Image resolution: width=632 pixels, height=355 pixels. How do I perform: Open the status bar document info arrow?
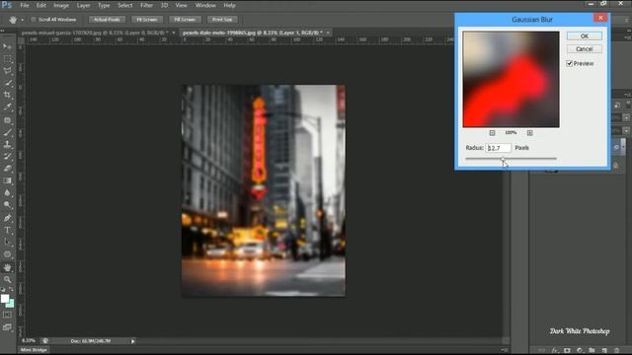click(x=132, y=341)
